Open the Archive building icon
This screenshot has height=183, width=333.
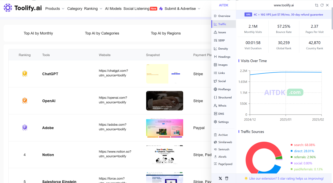coord(215,135)
